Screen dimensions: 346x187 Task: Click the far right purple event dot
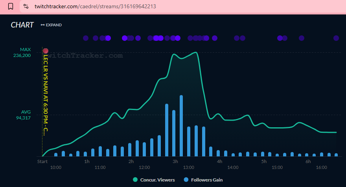[336, 38]
